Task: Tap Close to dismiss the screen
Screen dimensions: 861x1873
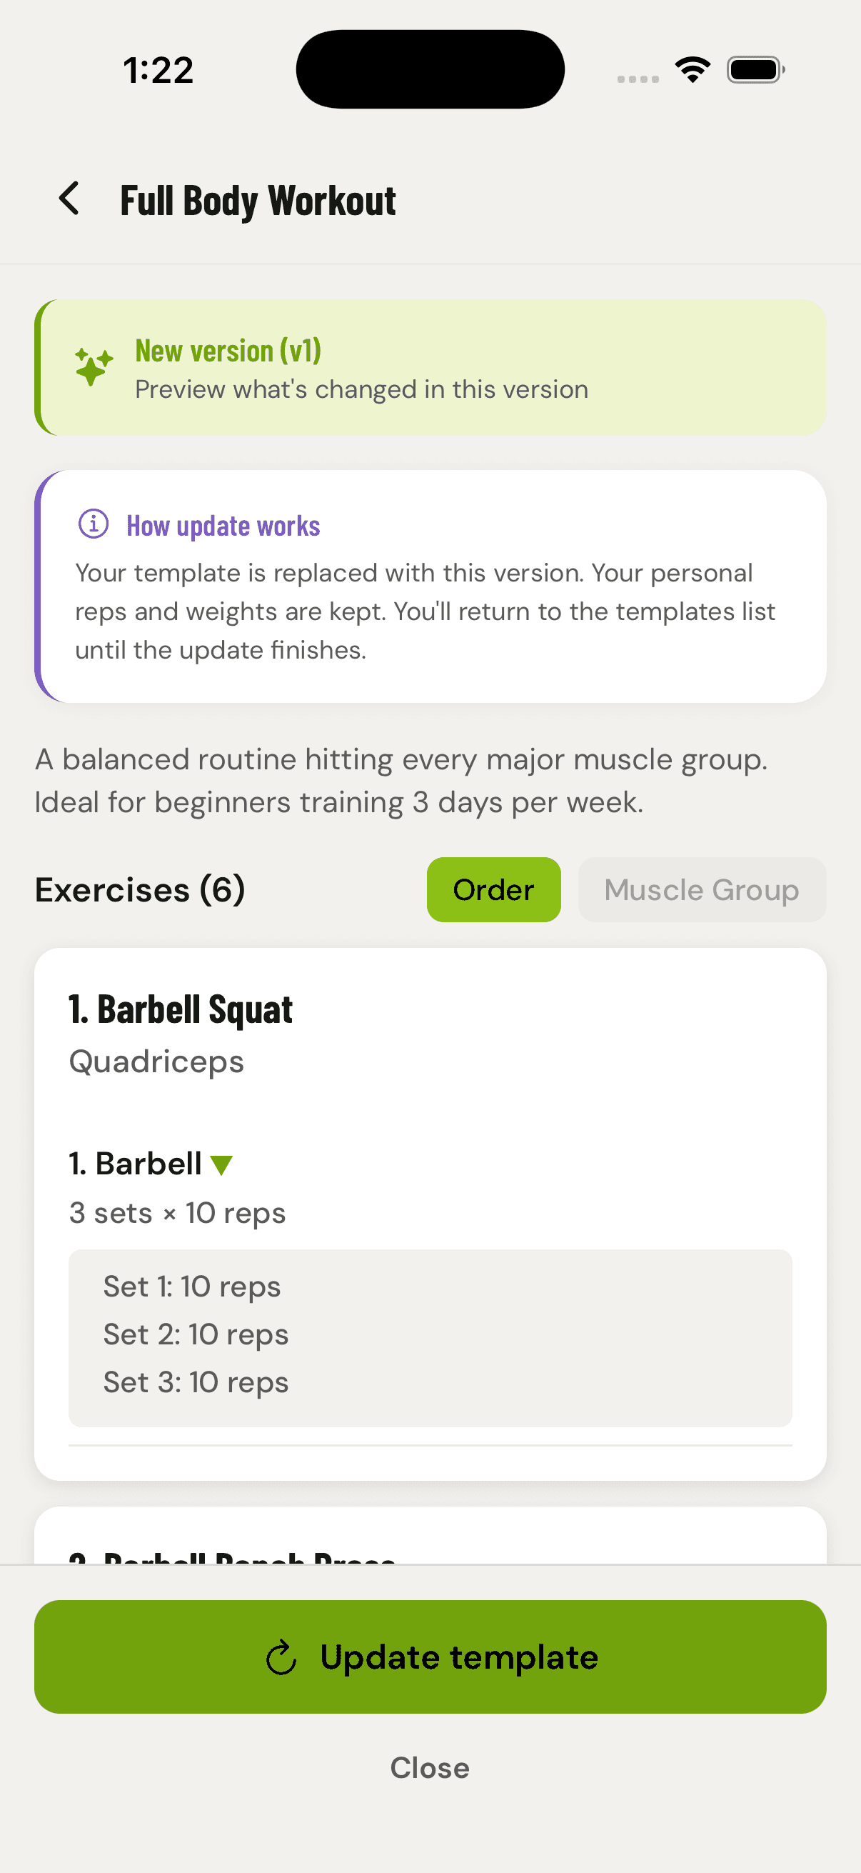Action: [x=430, y=1767]
